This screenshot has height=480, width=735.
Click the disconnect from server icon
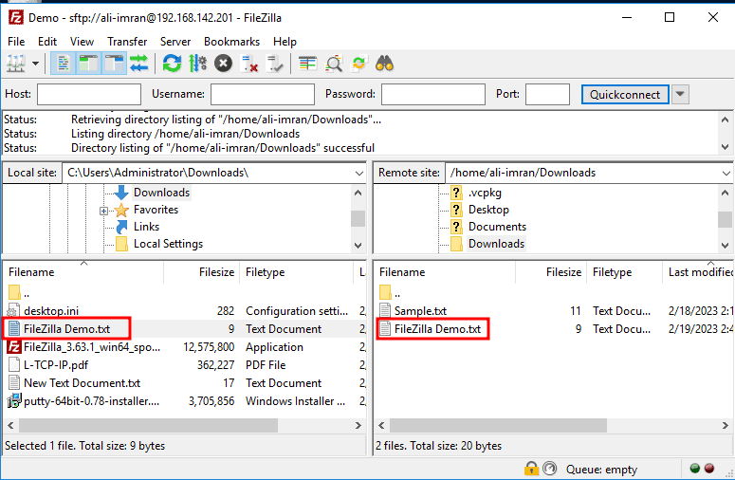249,64
